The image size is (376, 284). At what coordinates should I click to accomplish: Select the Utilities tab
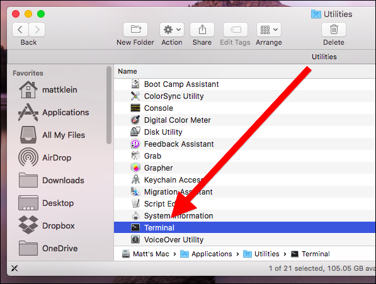(x=324, y=57)
